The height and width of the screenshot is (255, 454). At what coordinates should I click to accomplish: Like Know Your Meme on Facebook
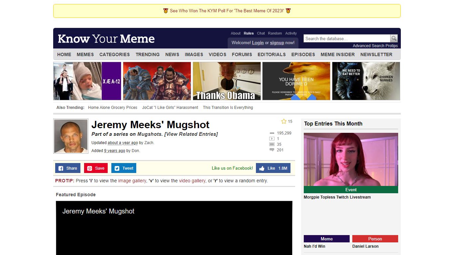click(273, 168)
